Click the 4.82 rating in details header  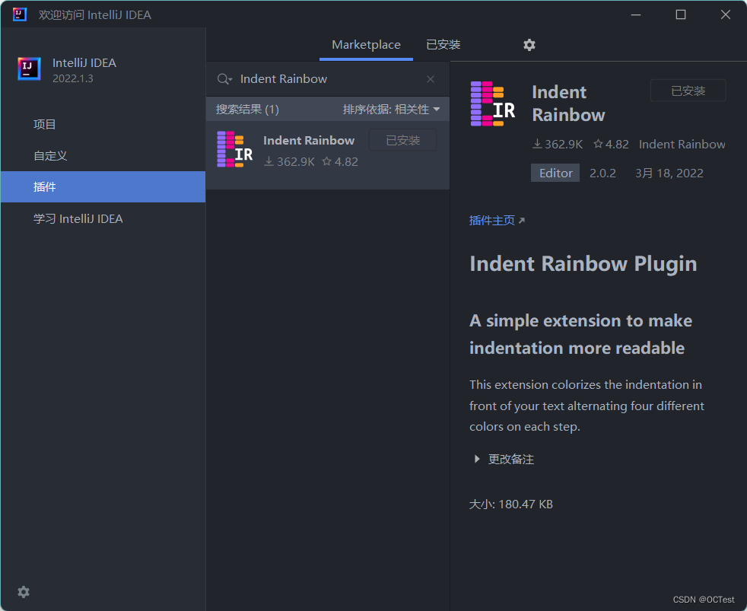pos(612,145)
